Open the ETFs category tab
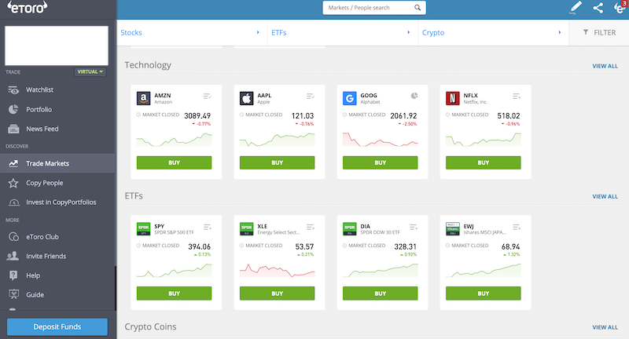Viewport: 629px width, 339px height. click(x=343, y=33)
